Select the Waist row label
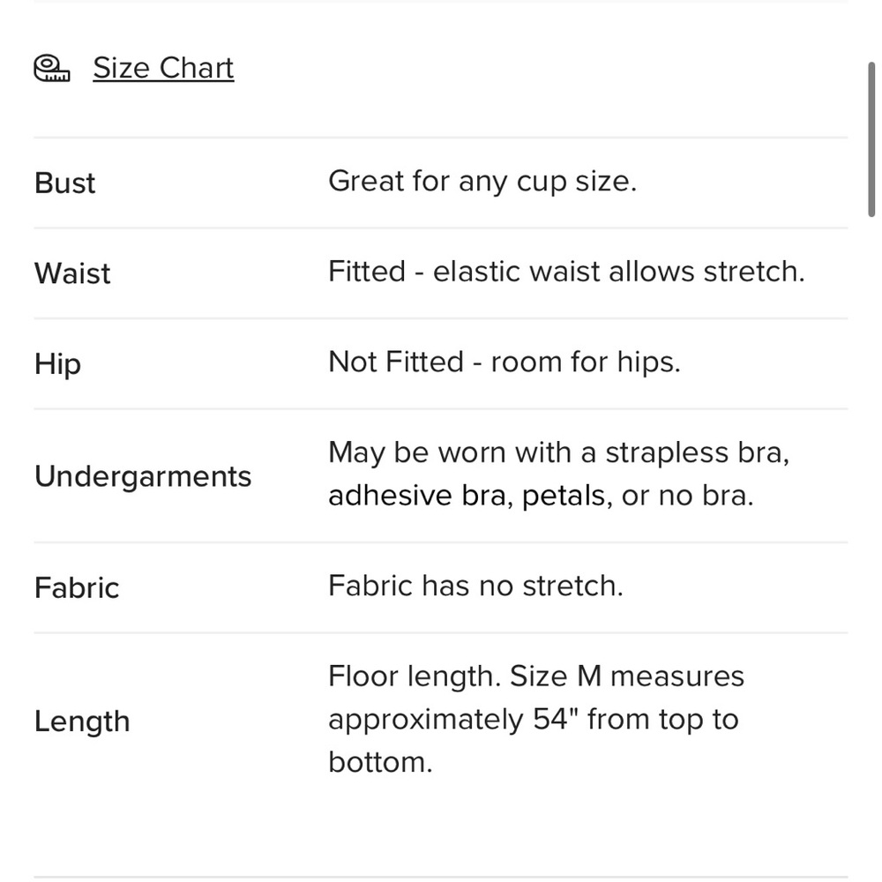The width and height of the screenshot is (882, 882). point(72,273)
